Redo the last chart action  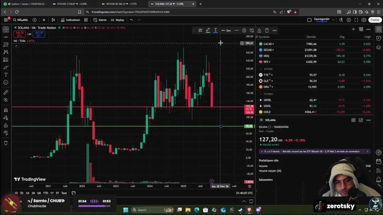point(139,20)
